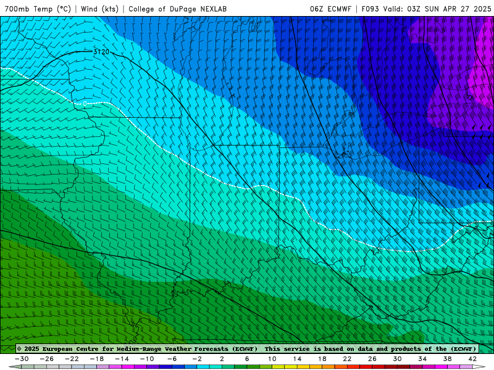Click the 3120 height contour label
The image size is (494, 370).
click(101, 52)
